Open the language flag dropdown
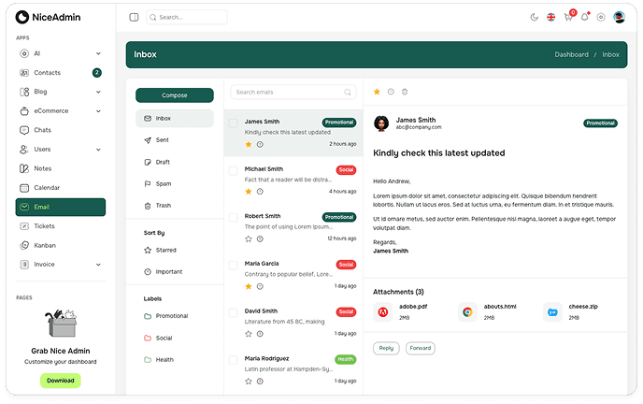This screenshot has width=643, height=404. click(x=551, y=17)
